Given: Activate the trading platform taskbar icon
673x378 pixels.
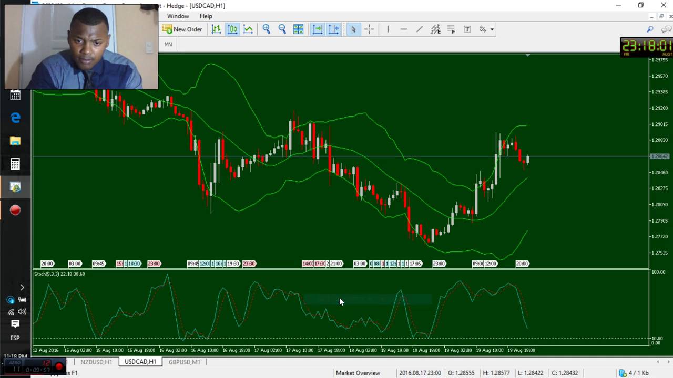Looking at the screenshot, I should coord(15,187).
